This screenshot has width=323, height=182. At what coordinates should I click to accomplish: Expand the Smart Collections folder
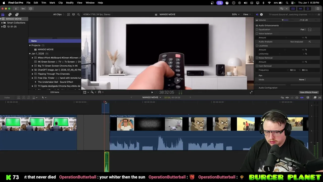(2, 23)
